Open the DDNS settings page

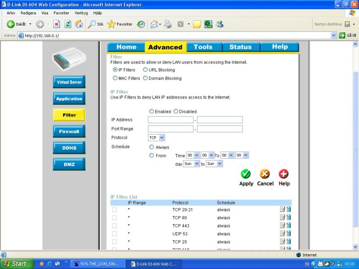pyautogui.click(x=69, y=148)
